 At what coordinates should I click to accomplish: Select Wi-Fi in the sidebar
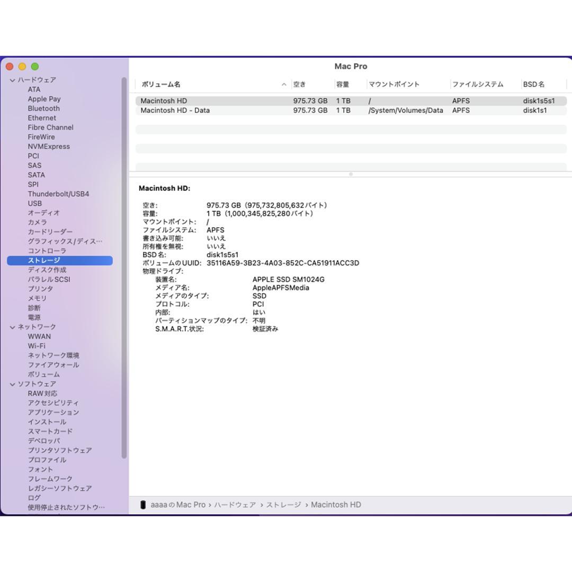tap(37, 346)
